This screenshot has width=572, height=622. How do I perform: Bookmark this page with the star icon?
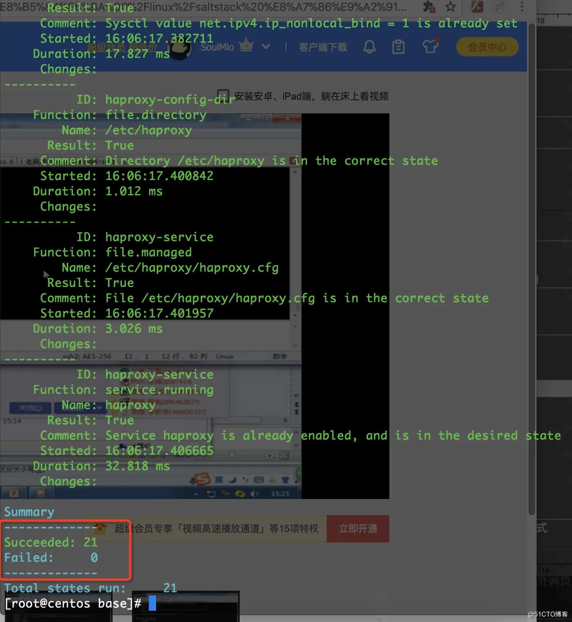click(450, 7)
